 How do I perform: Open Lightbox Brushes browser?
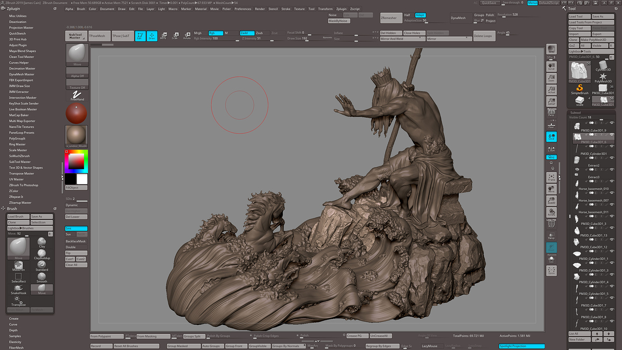coord(30,228)
